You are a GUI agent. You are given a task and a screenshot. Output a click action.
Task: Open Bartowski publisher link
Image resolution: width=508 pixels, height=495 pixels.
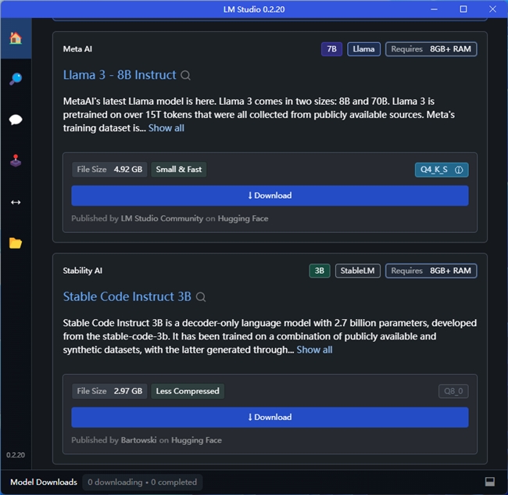(138, 440)
